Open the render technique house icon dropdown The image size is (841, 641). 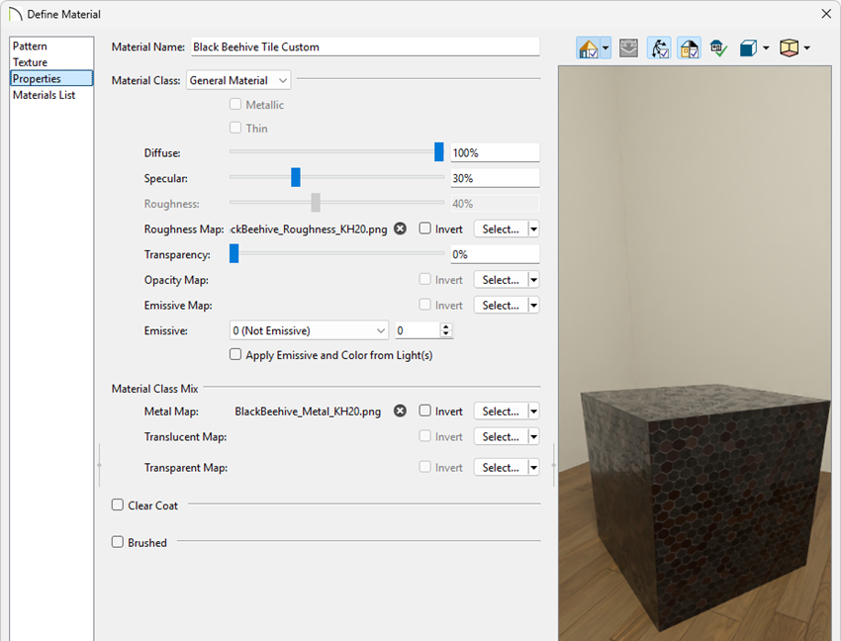(604, 47)
